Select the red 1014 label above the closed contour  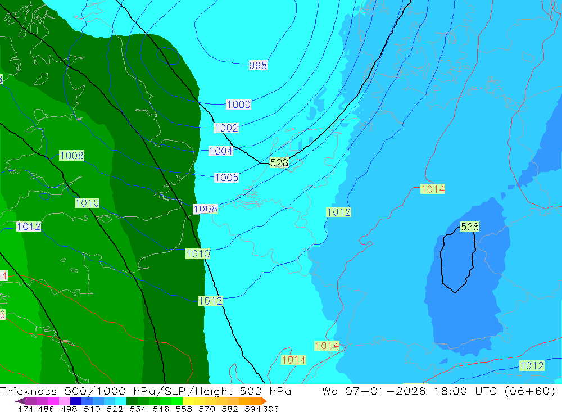pos(433,189)
